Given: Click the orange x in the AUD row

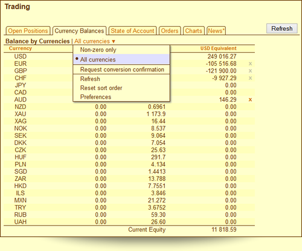Looking at the screenshot, I should coord(250,100).
